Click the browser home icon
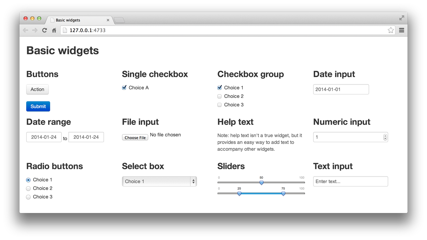Screen dimensions: 427x240 tap(54, 30)
